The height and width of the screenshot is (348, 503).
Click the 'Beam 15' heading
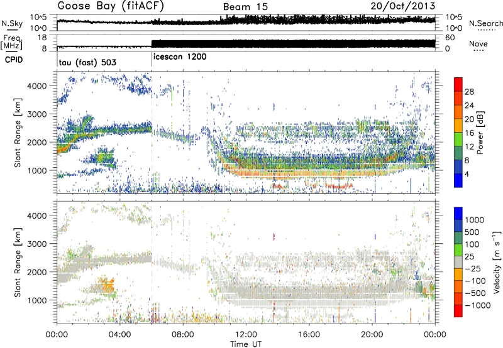point(245,7)
